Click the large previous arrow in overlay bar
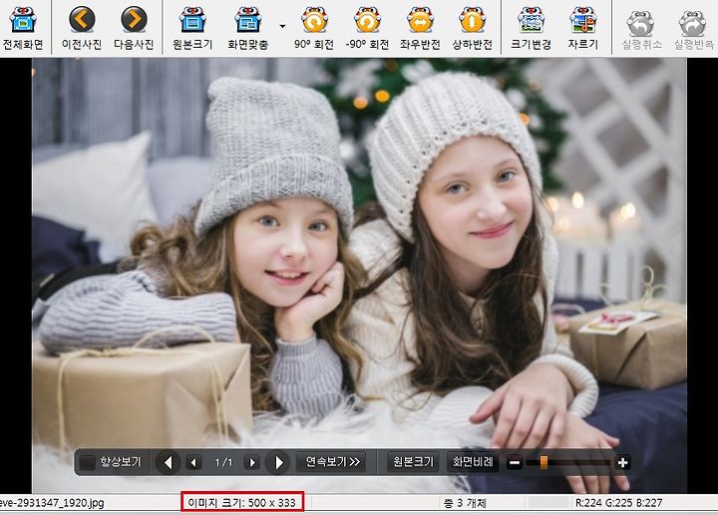The width and height of the screenshot is (718, 515). coord(168,462)
